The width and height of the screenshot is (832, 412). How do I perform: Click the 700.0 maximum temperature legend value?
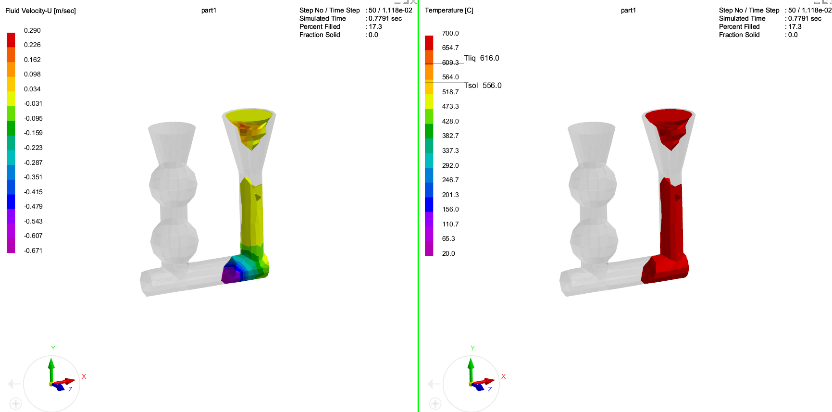450,33
